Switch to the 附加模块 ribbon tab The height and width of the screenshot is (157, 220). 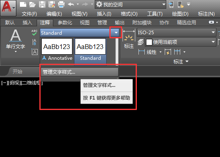click(142, 22)
